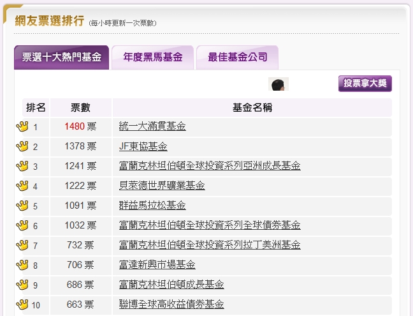Open the 富蘭克林坦伯頓全球債券基金 link

point(210,225)
